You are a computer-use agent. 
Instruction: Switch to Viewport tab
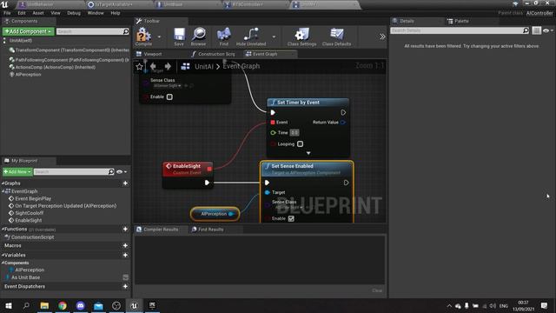[153, 54]
